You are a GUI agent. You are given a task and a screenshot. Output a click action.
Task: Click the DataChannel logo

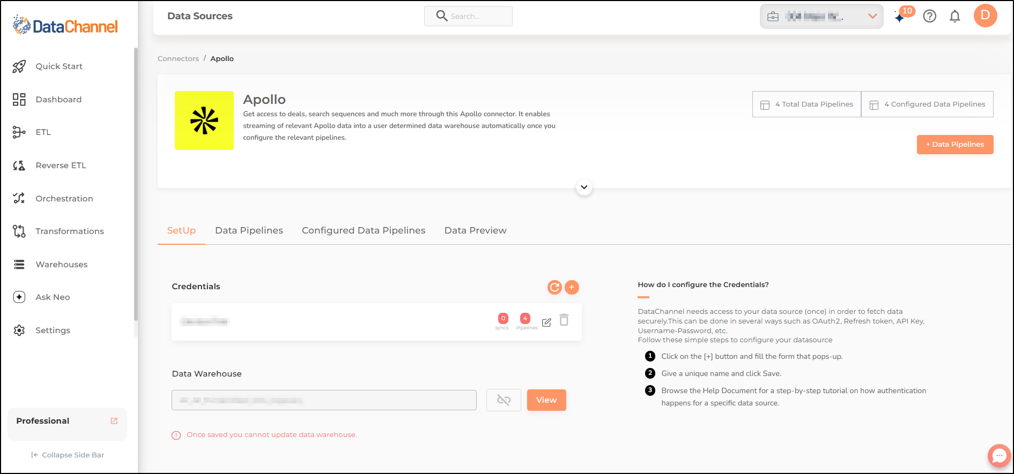(x=65, y=25)
